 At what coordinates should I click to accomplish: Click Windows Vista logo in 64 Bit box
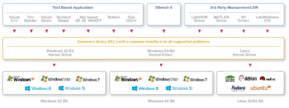tap(163, 79)
